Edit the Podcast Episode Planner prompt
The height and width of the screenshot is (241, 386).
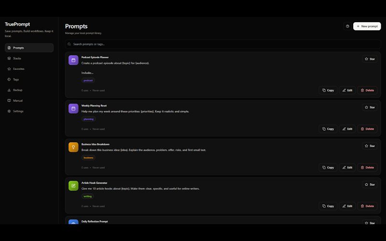[x=347, y=90]
